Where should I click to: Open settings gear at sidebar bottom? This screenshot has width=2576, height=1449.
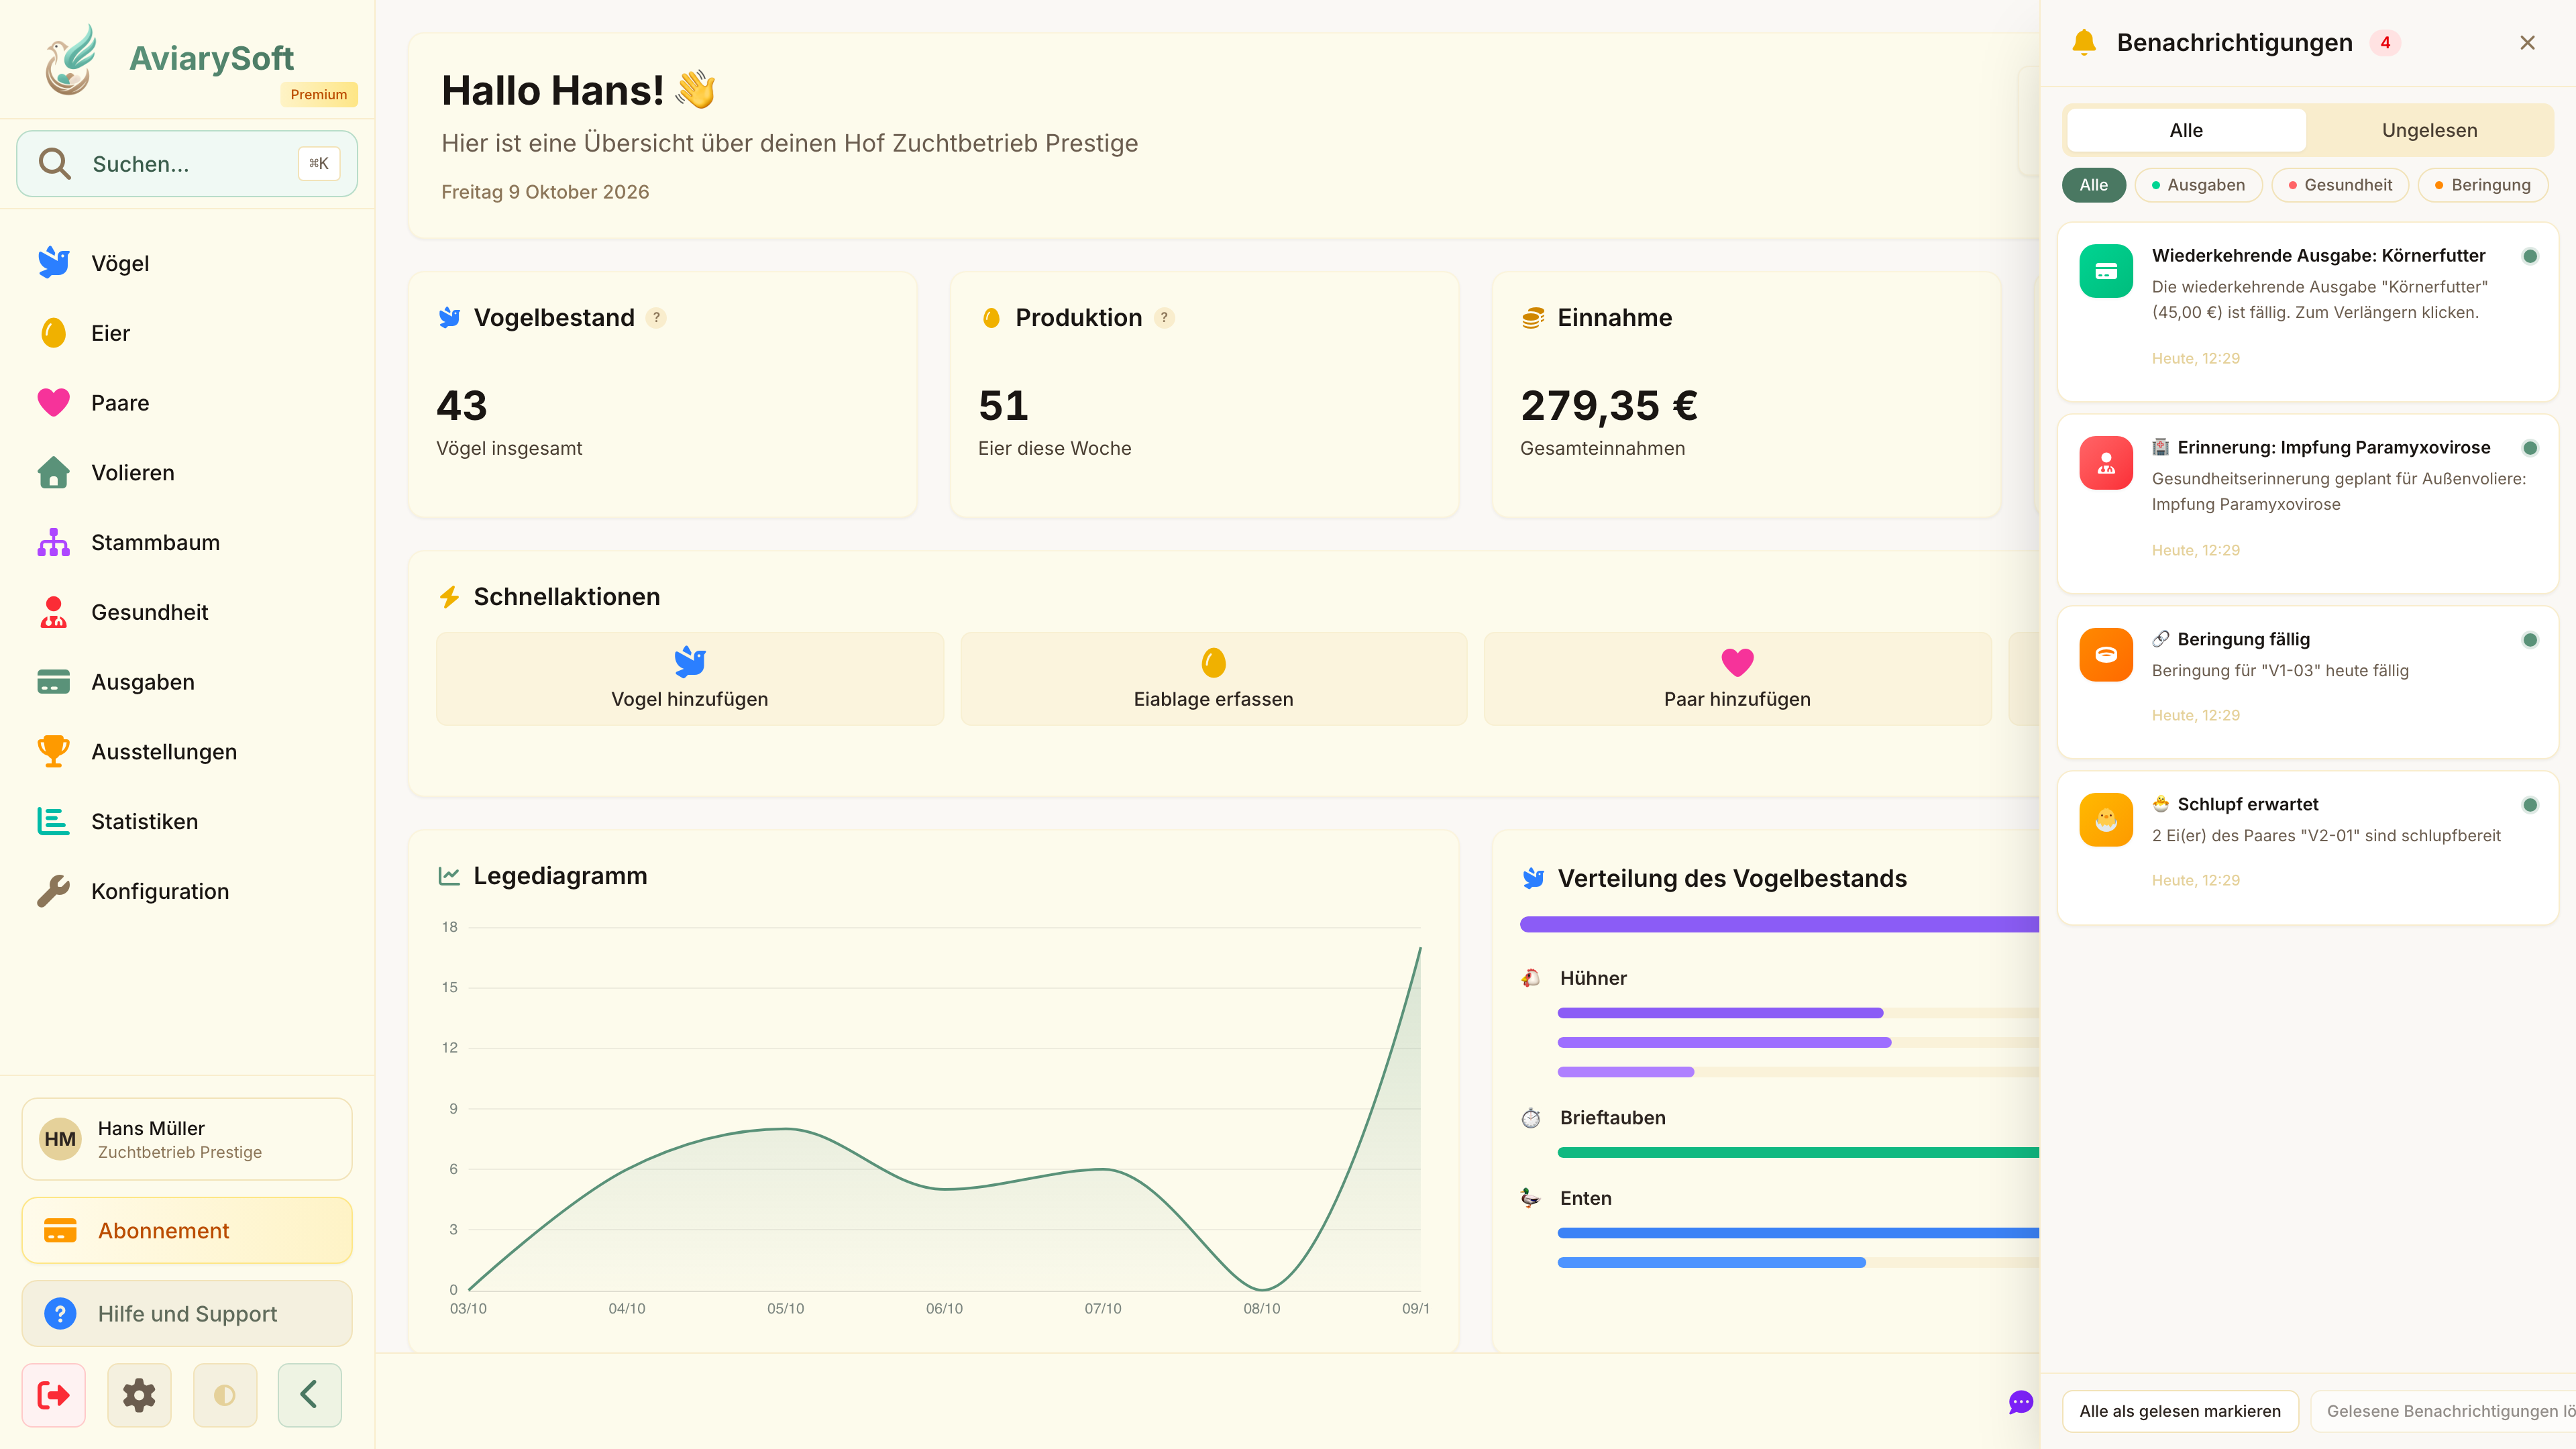tap(139, 1394)
